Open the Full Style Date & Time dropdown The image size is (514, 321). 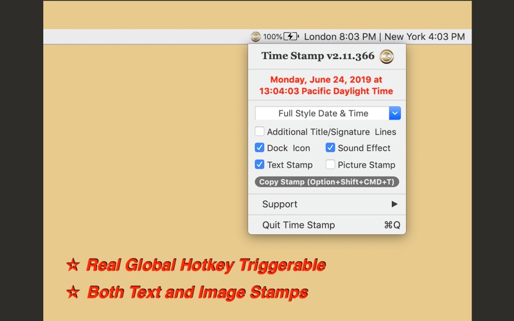point(328,114)
